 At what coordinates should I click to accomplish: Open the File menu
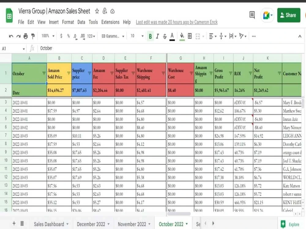(21, 22)
